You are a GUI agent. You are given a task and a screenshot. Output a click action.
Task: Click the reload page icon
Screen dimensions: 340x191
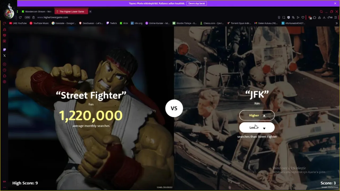[20, 17]
